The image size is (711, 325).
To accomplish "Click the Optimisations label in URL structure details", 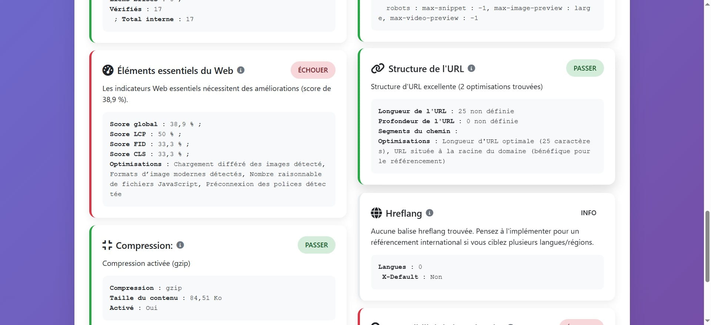I will (404, 141).
